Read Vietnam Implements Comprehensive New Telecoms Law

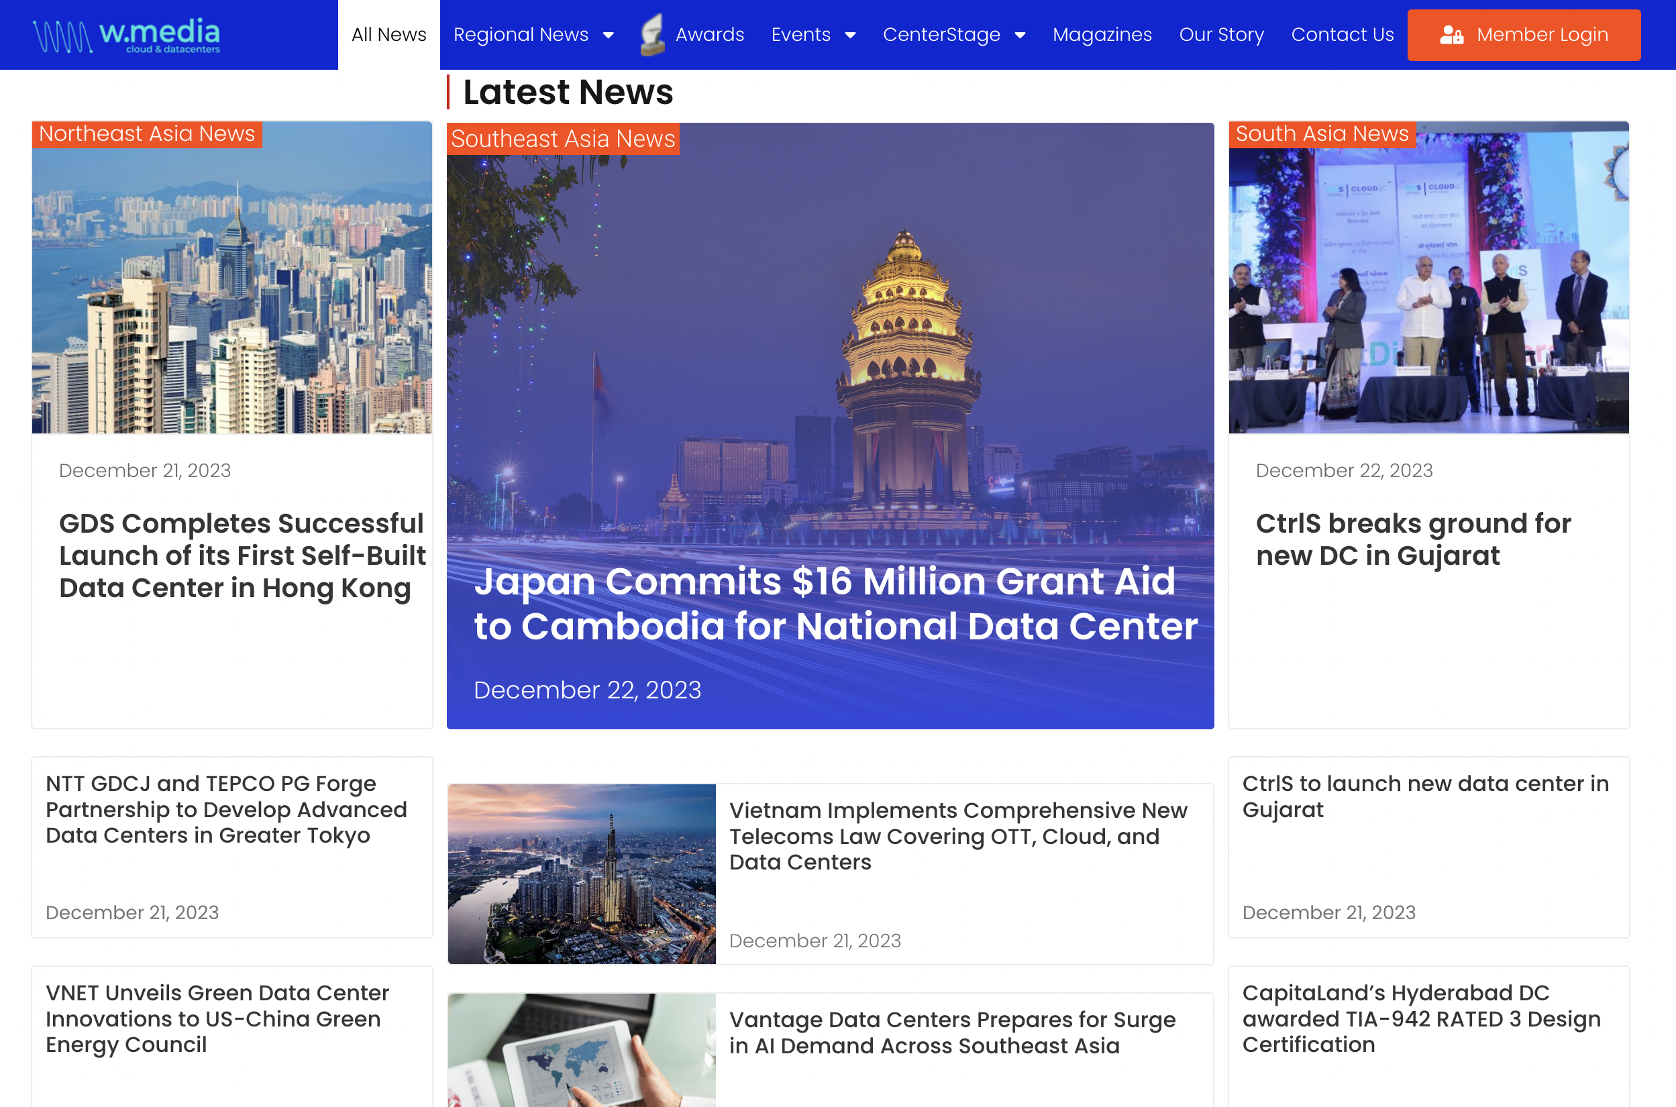(x=959, y=837)
